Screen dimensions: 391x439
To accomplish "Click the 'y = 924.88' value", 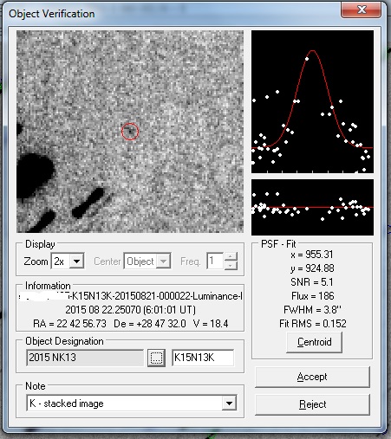I will click(x=312, y=268).
